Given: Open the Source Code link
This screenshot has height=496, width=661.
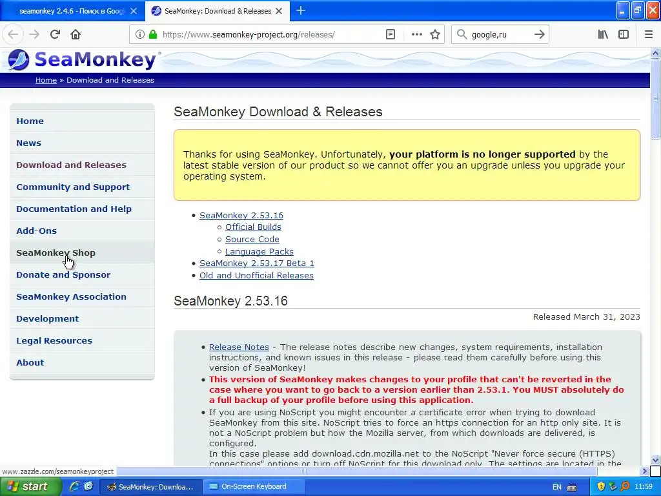Looking at the screenshot, I should (252, 239).
